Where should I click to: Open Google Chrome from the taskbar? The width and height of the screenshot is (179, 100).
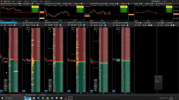48,98
